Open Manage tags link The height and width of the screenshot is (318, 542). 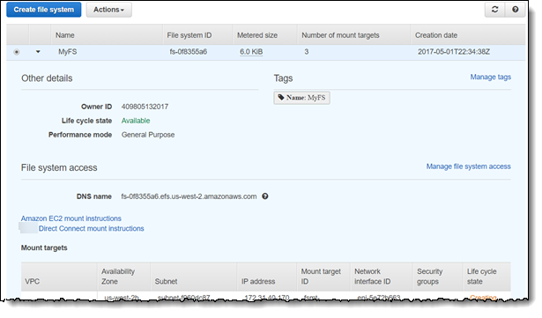click(490, 77)
